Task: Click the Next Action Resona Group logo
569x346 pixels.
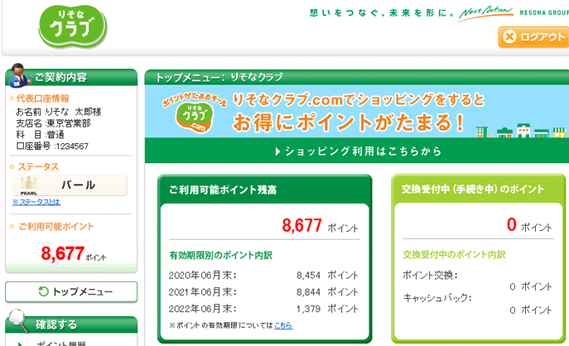Action: [514, 13]
